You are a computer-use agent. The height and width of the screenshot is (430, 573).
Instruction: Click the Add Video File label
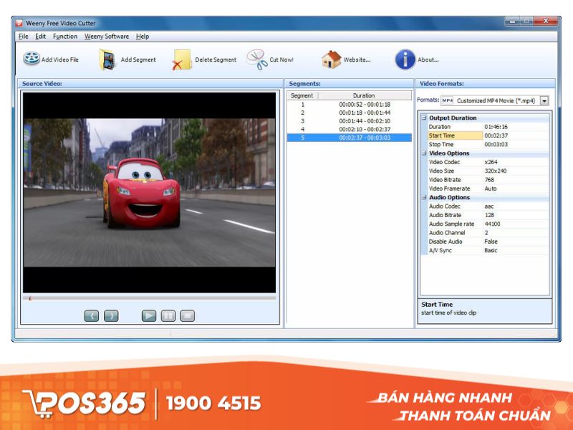[x=60, y=59]
